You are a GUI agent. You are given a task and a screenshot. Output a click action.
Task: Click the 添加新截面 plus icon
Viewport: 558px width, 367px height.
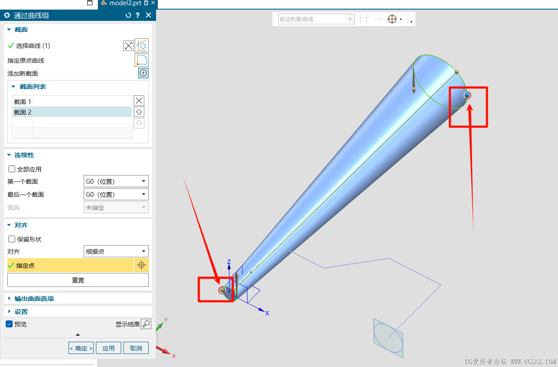click(x=143, y=73)
